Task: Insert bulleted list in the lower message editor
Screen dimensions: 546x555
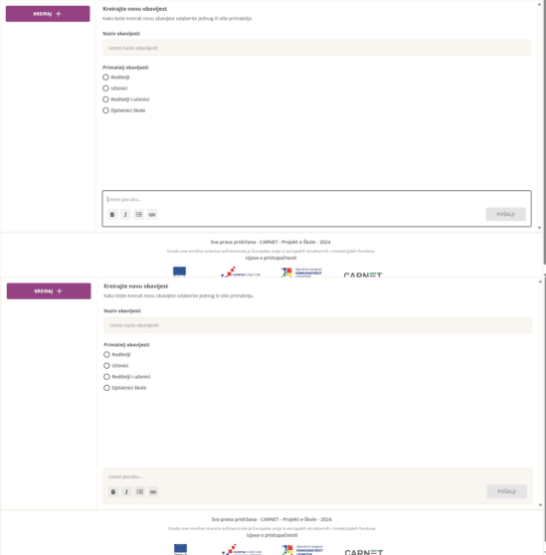Action: click(140, 491)
